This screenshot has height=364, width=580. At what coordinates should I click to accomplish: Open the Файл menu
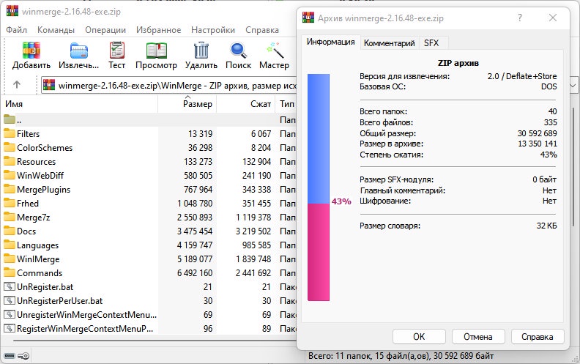[16, 30]
